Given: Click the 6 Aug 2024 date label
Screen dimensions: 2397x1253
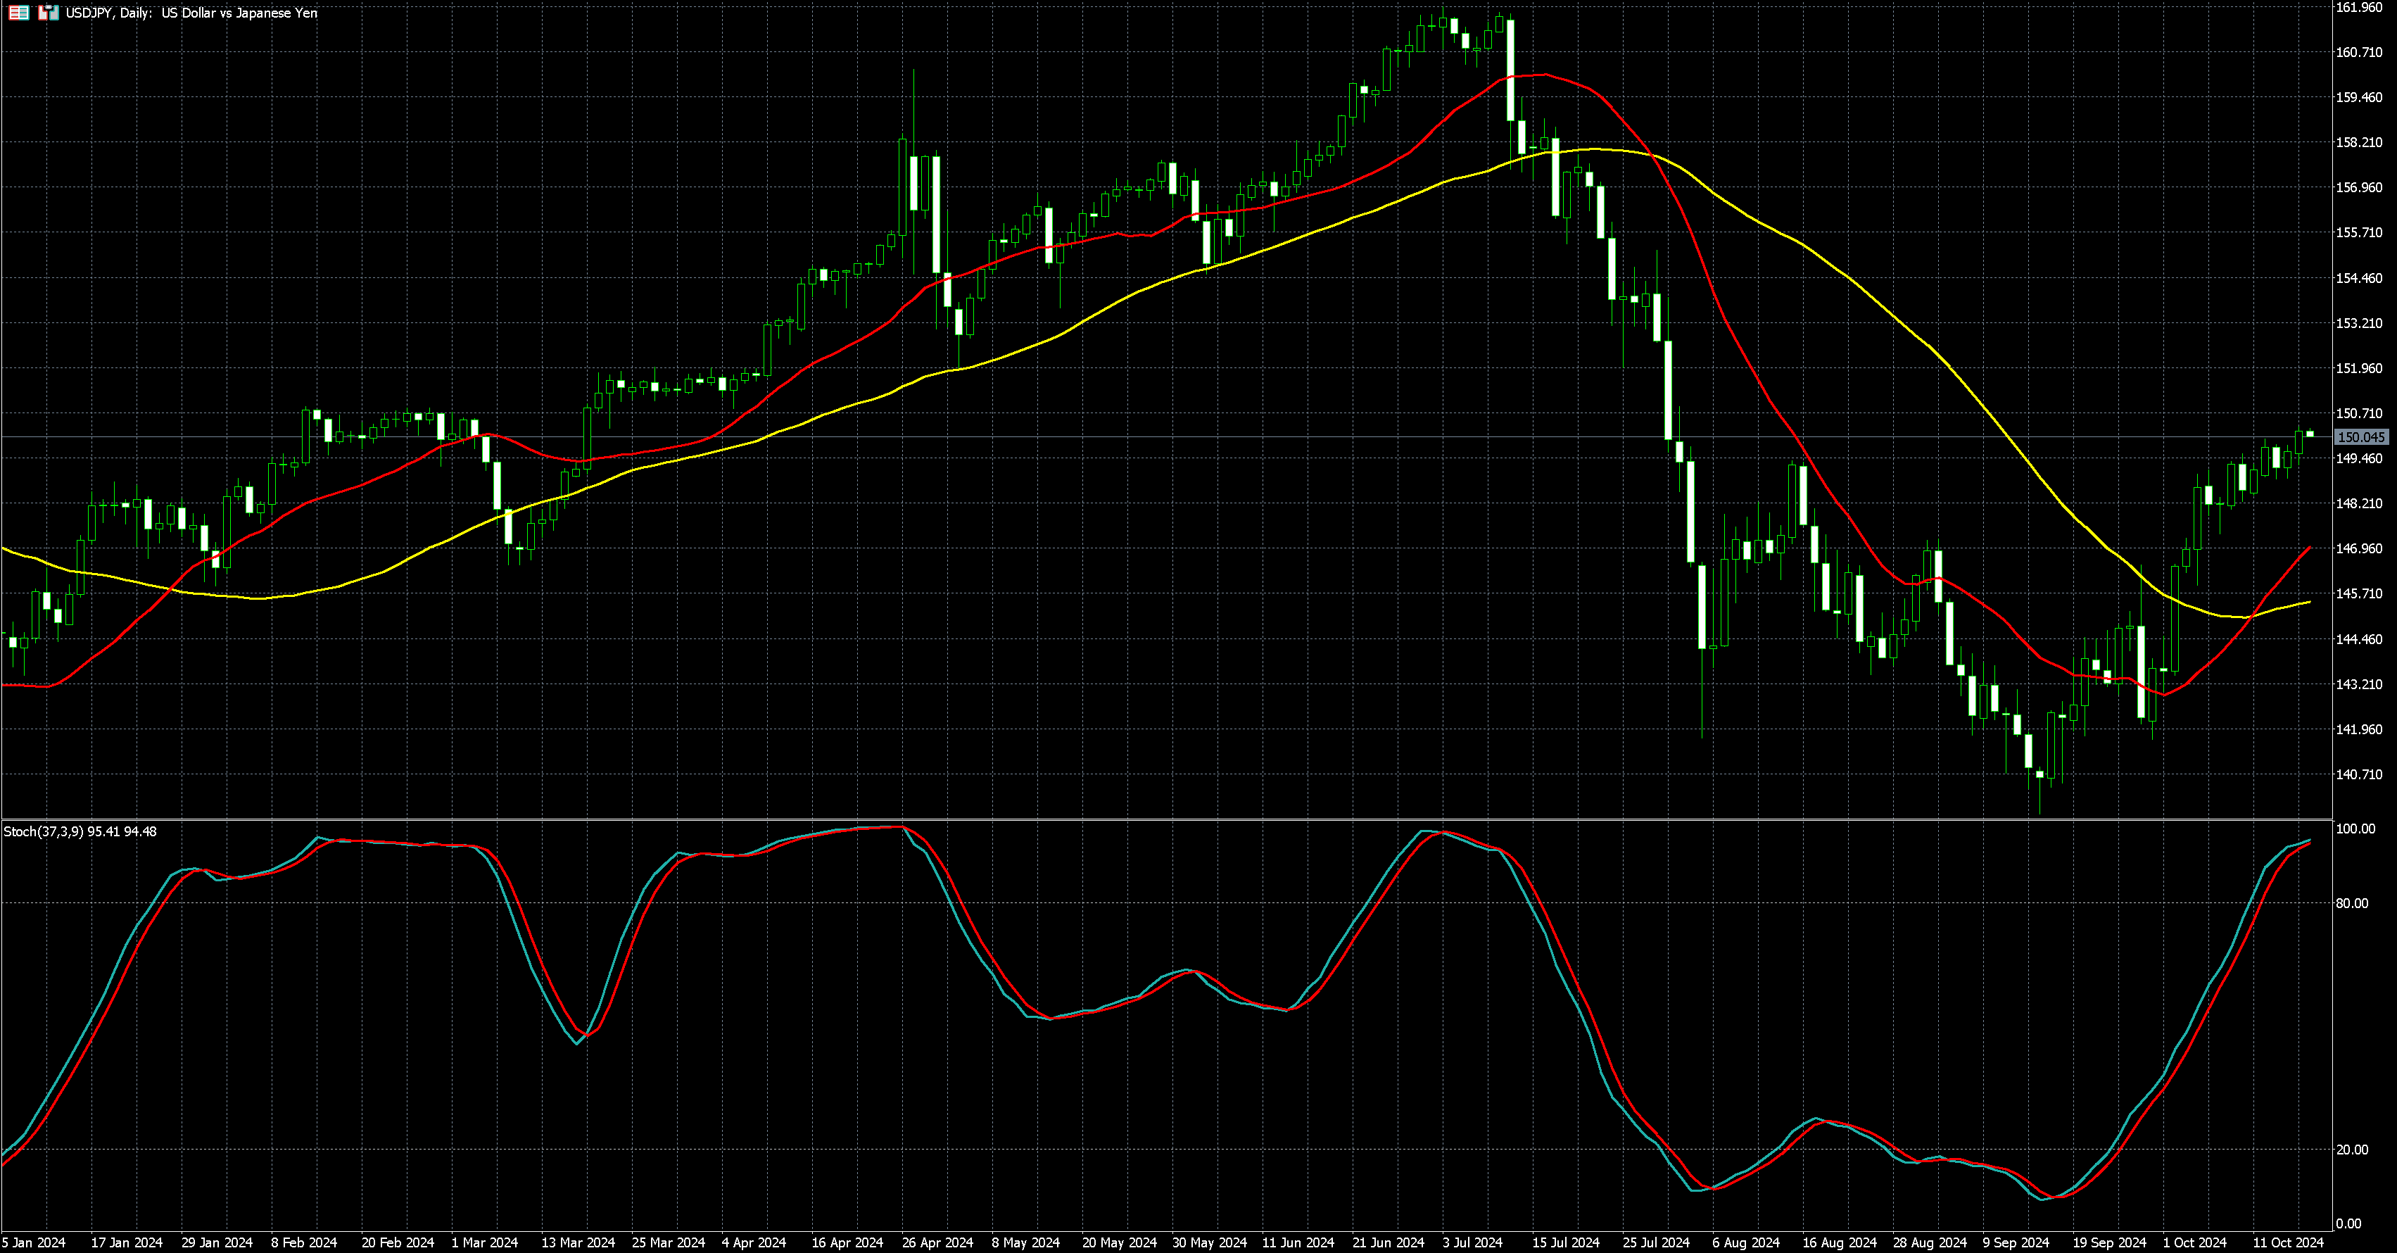Looking at the screenshot, I should tap(1745, 1242).
